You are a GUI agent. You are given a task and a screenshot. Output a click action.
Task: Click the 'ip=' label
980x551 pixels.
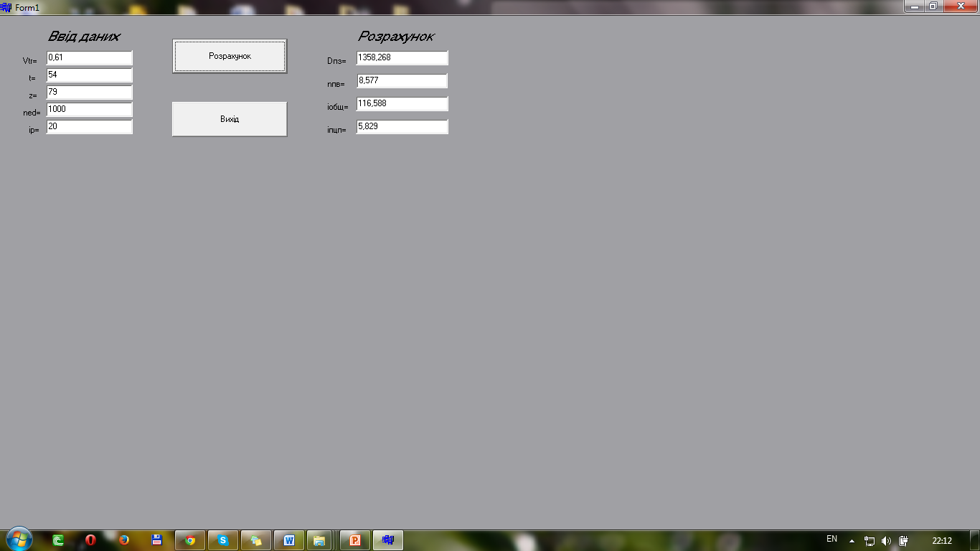[x=34, y=131]
